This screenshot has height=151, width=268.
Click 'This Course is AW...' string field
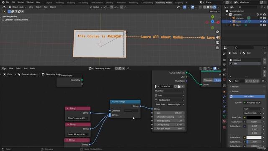point(77,118)
